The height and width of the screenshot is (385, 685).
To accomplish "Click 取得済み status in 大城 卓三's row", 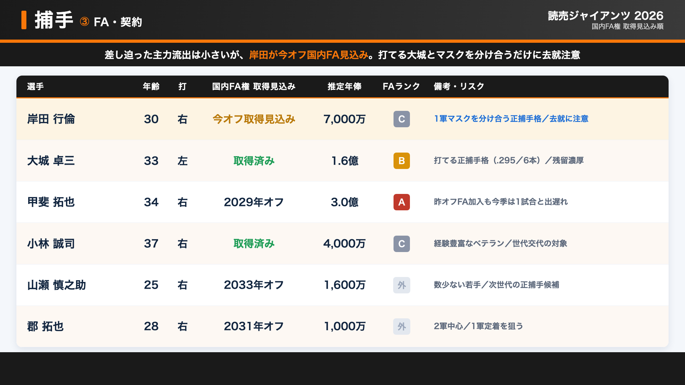I will pyautogui.click(x=254, y=161).
